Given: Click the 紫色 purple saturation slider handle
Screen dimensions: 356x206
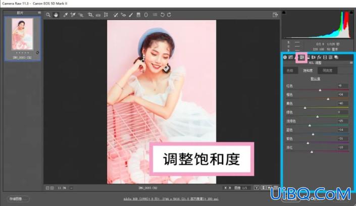Looking at the screenshot, I should (308, 143).
